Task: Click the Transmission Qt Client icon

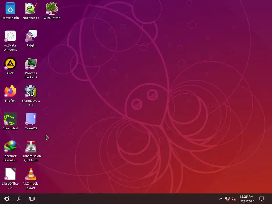Action: click(31, 147)
